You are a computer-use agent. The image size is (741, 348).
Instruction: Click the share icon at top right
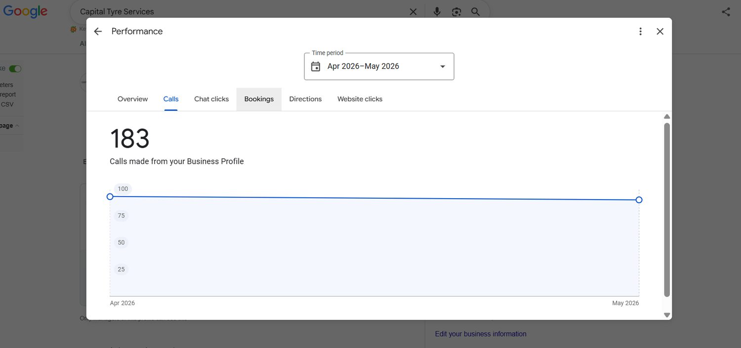pyautogui.click(x=726, y=12)
